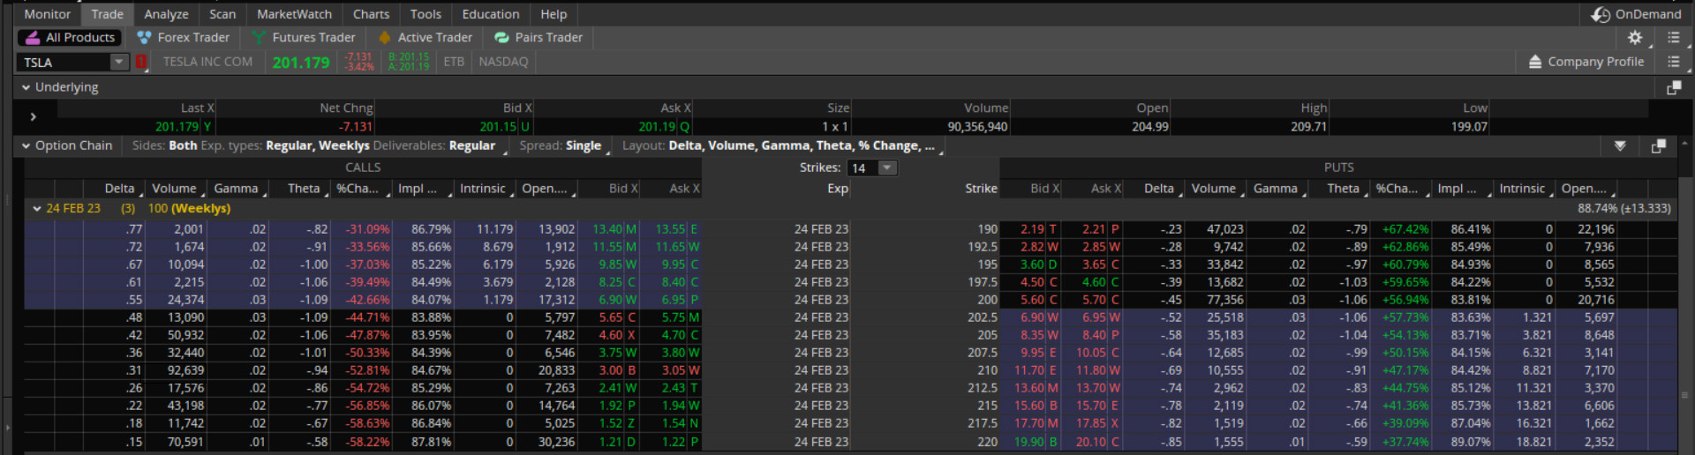Switch to the Forex Trader sub-tab

point(183,38)
